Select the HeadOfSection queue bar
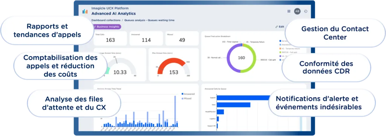The height and width of the screenshot is (136, 386). (x=220, y=112)
